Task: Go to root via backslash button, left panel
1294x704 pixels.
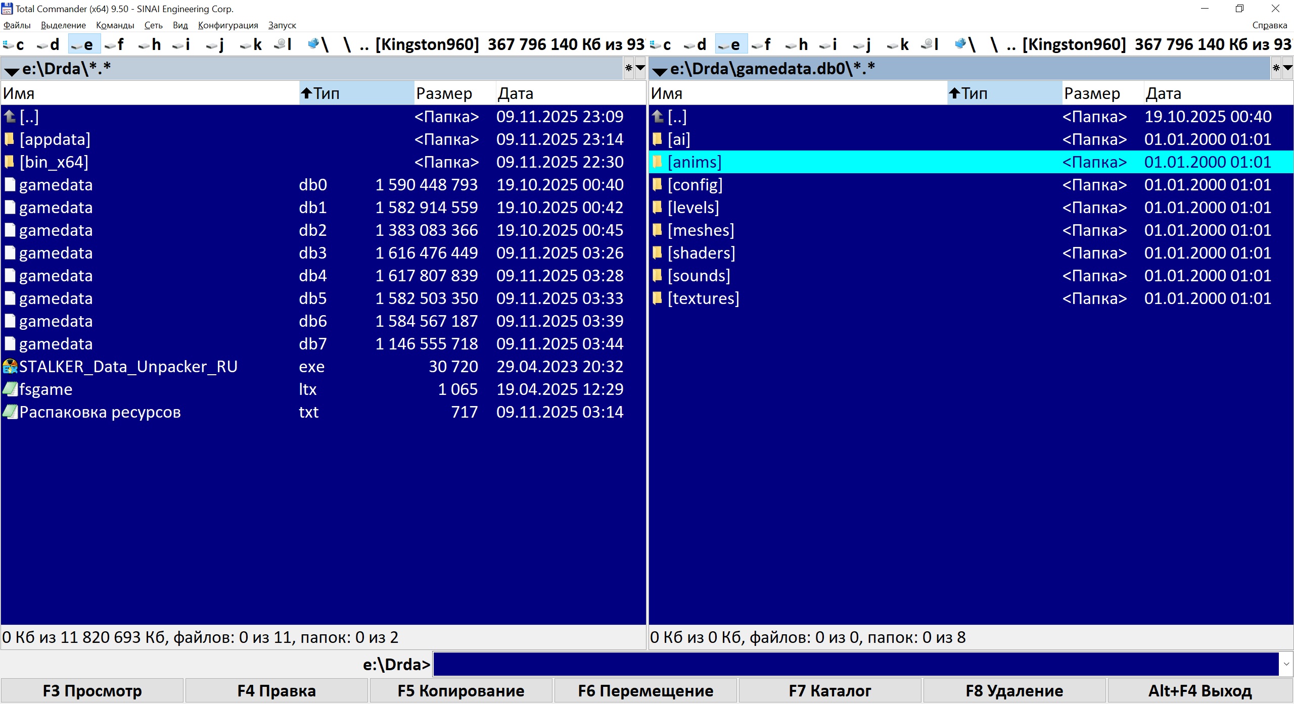Action: click(347, 44)
